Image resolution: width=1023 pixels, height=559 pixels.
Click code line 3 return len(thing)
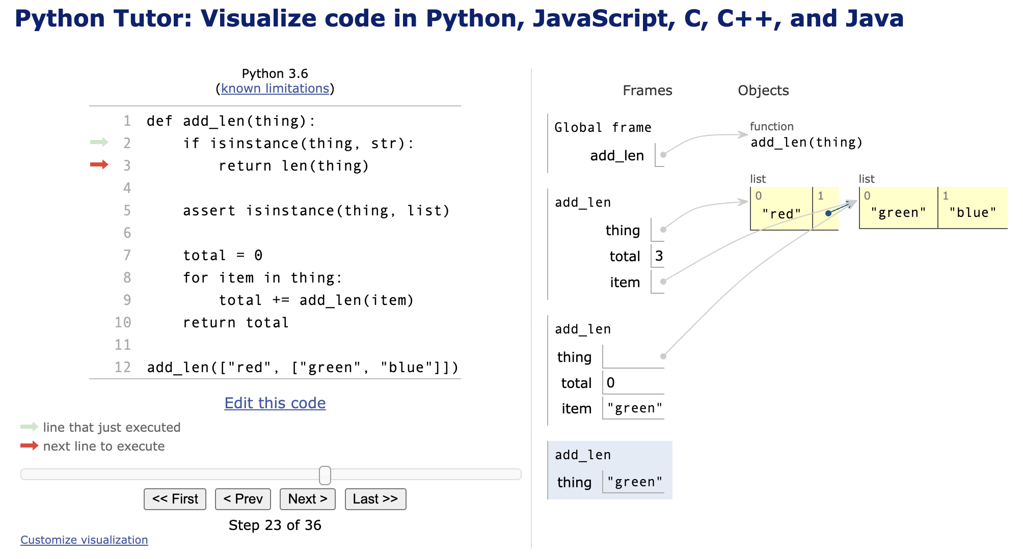294,166
